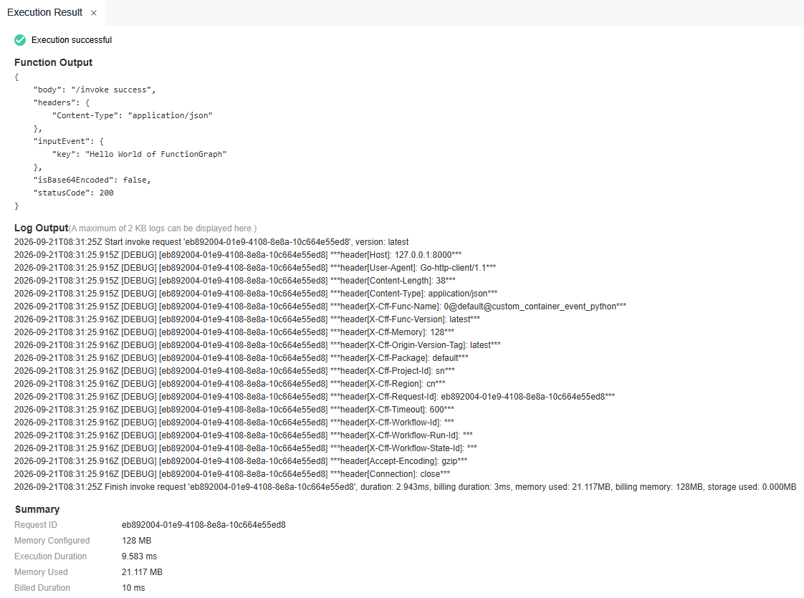804x598 pixels.
Task: Click the header[Connection] close log line
Action: [232, 474]
